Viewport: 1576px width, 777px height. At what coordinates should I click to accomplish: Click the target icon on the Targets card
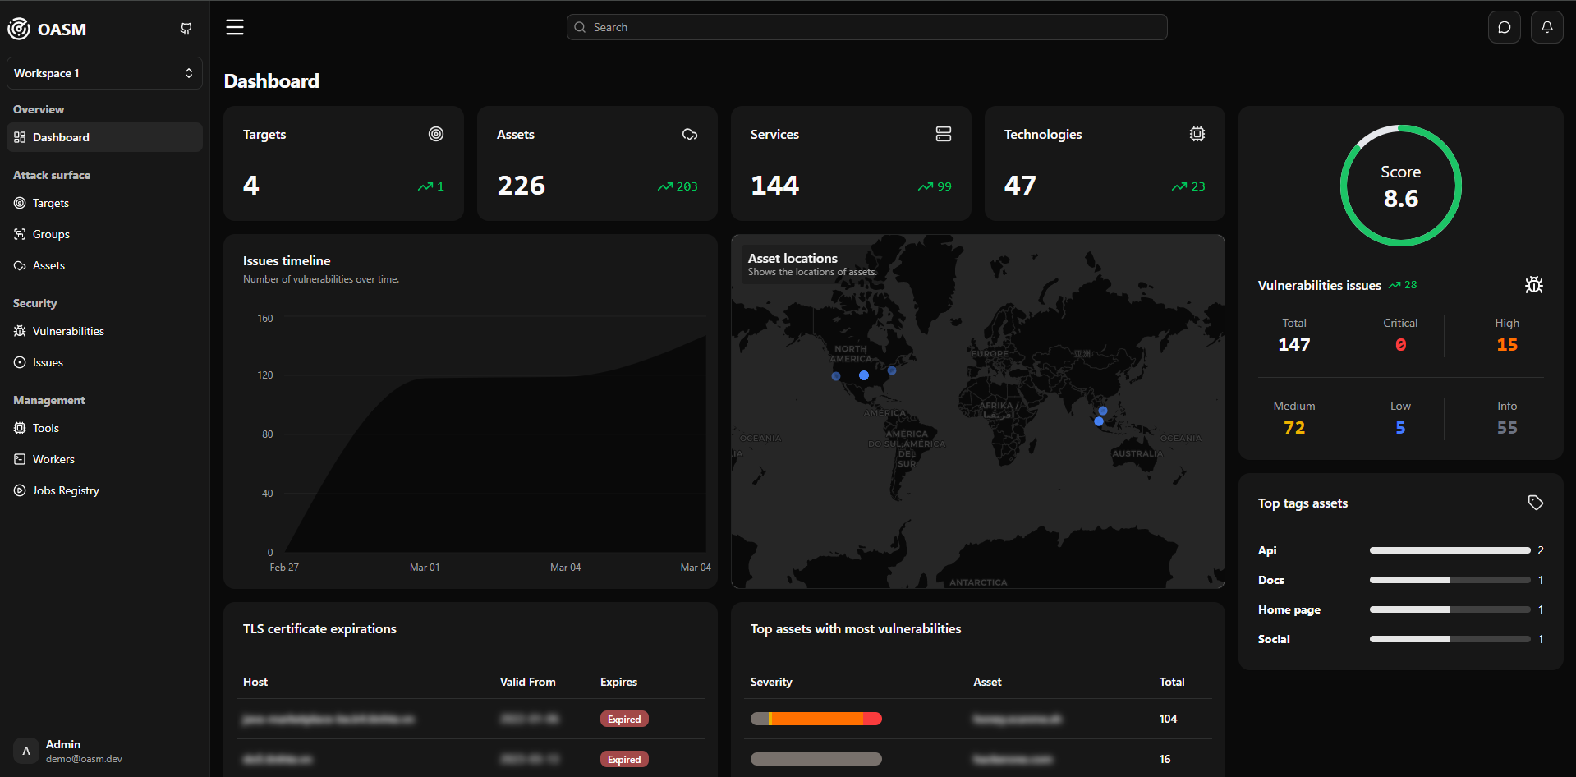coord(436,134)
